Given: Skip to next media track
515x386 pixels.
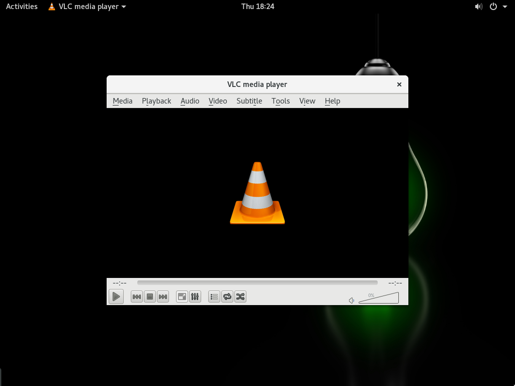Looking at the screenshot, I should tap(162, 297).
